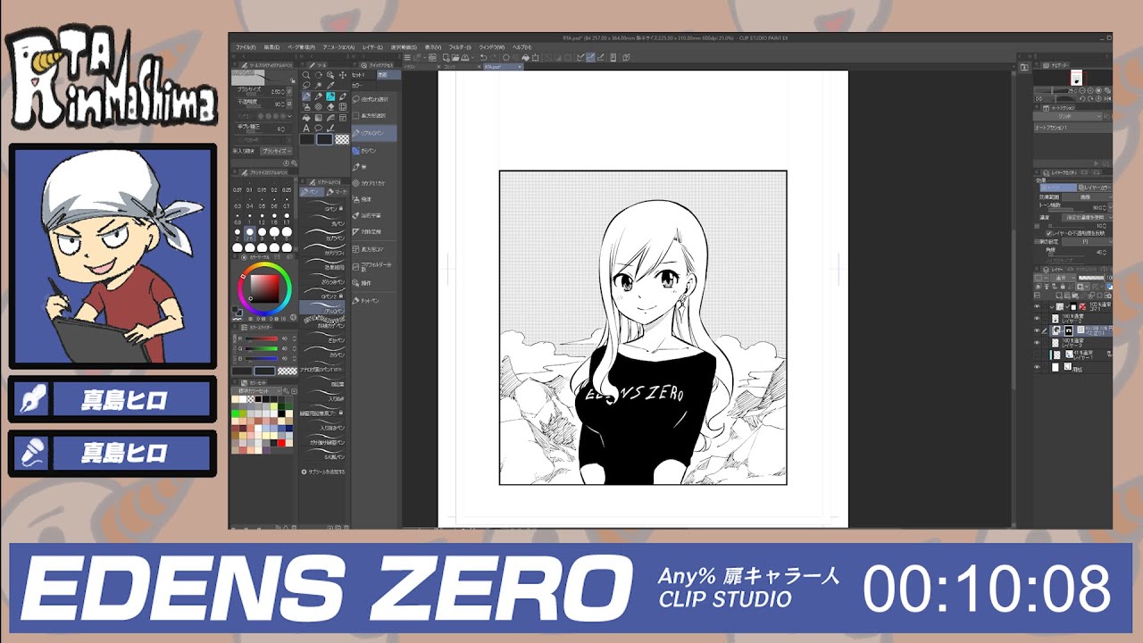Open the ファイル menu

pyautogui.click(x=245, y=46)
